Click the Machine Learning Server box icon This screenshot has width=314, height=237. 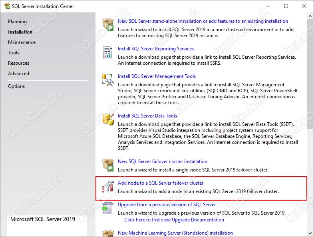pyautogui.click(x=108, y=233)
